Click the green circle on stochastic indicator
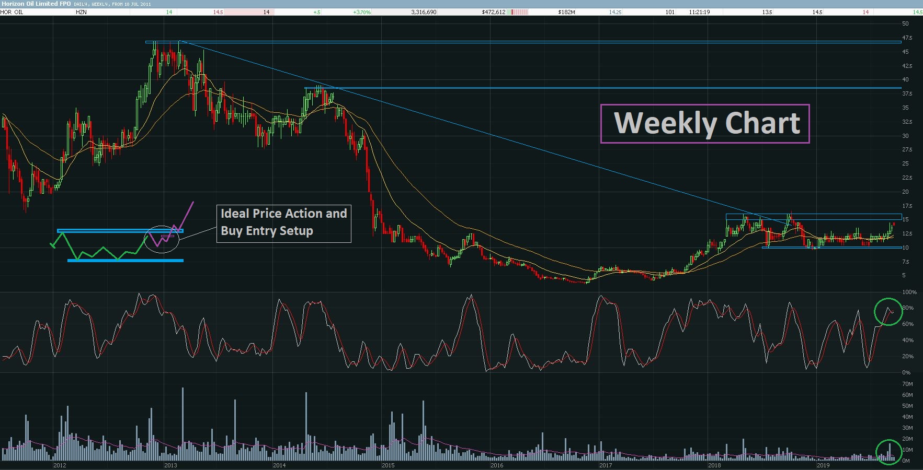The image size is (923, 470). tap(888, 311)
